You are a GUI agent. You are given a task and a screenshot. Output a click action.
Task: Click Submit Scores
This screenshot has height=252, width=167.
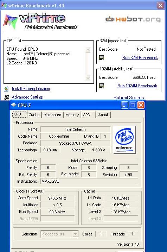[x=129, y=97]
